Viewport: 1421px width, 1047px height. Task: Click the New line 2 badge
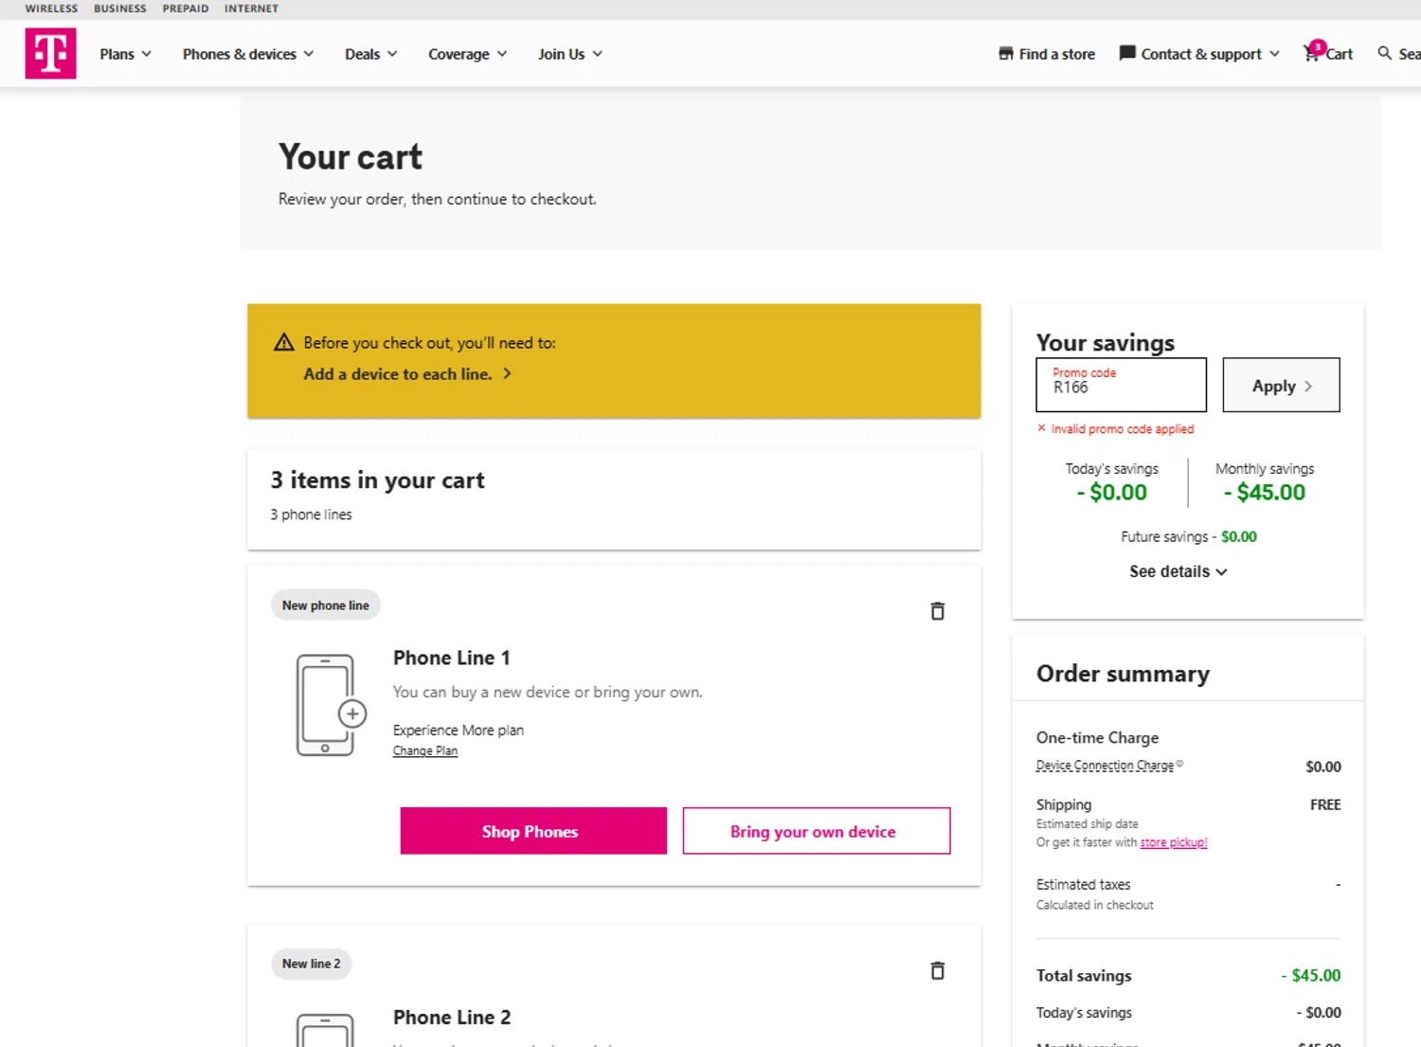[311, 964]
